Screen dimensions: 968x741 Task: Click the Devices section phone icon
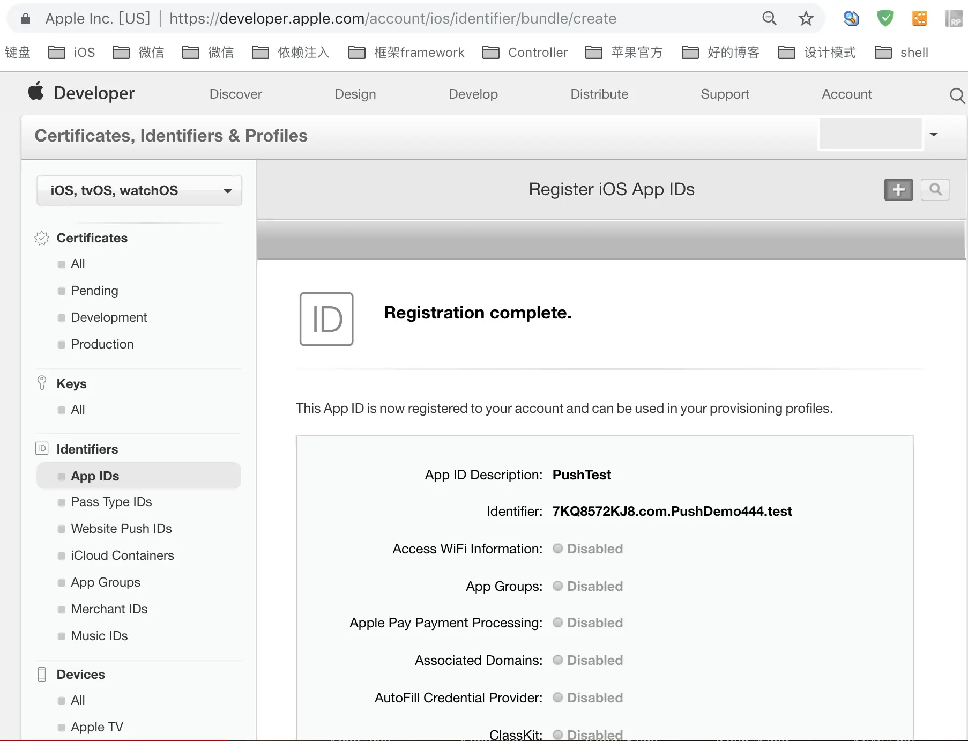point(42,675)
